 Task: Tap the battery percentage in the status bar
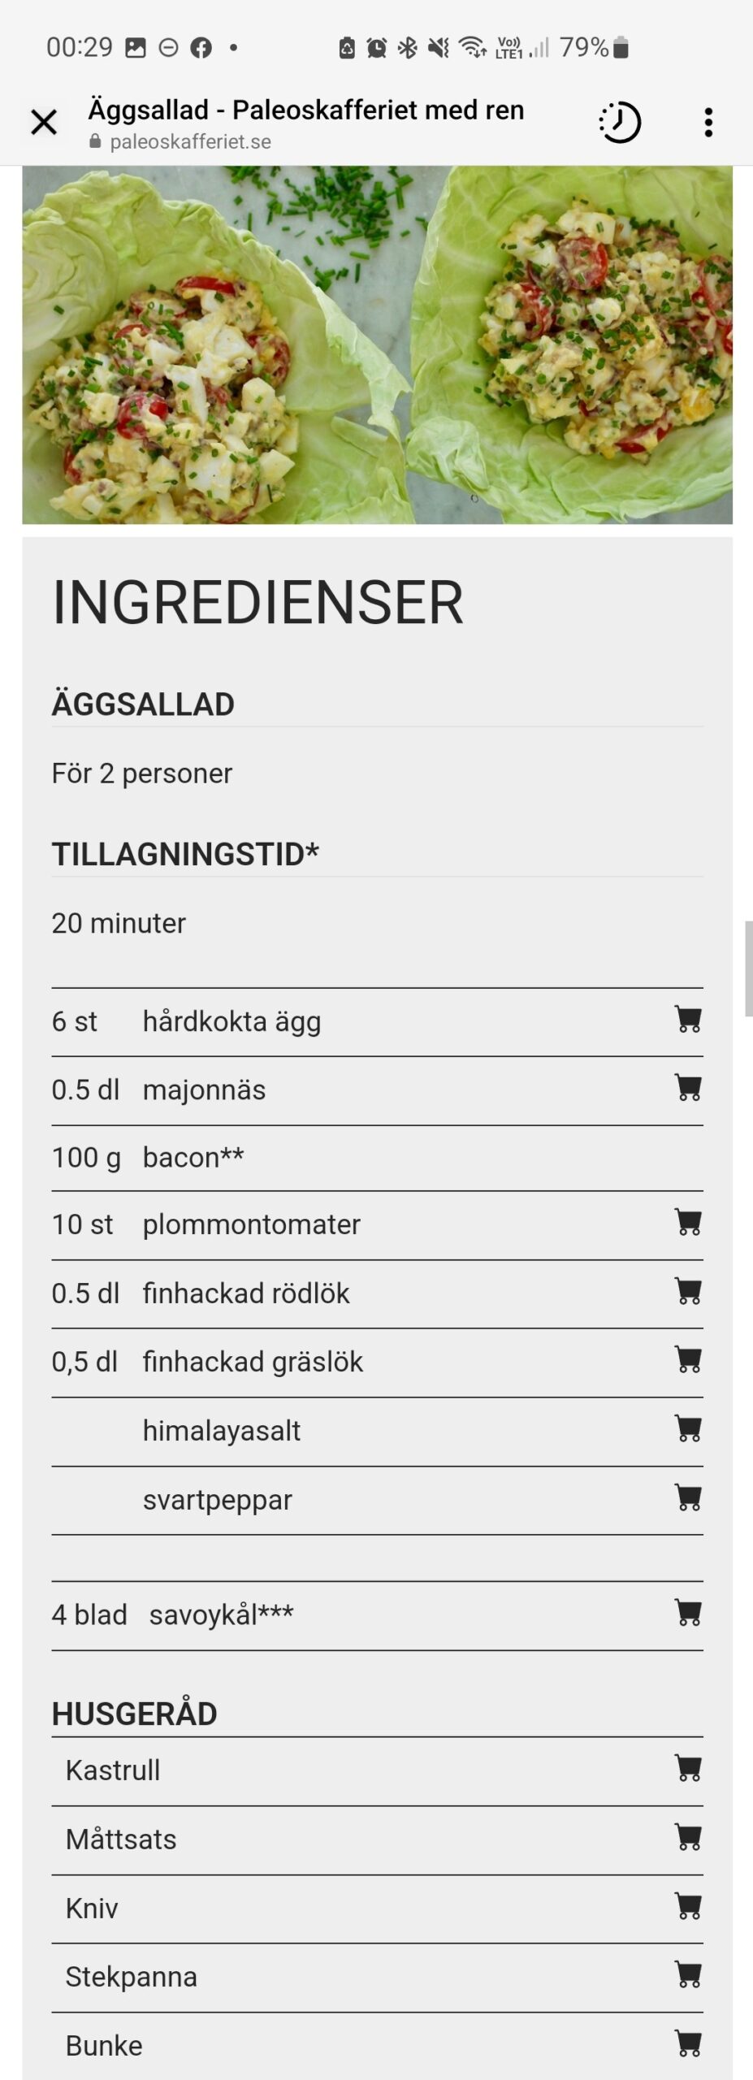[584, 47]
